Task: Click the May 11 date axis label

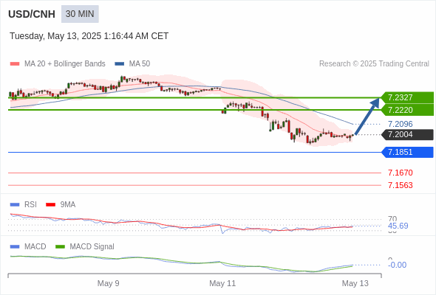Action: pyautogui.click(x=222, y=283)
